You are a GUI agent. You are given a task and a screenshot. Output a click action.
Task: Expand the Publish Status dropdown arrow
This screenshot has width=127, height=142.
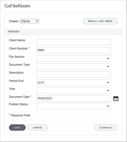point(108,106)
